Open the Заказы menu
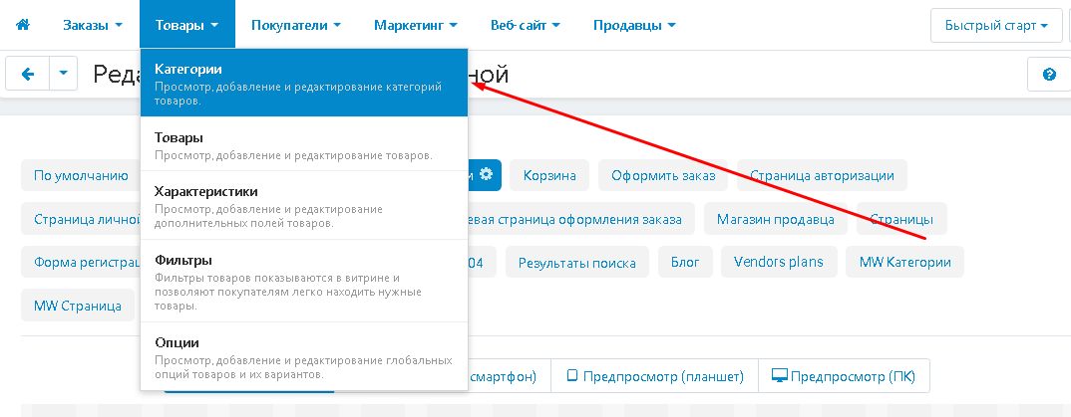Viewport: 1071px width, 417px height. [x=93, y=25]
